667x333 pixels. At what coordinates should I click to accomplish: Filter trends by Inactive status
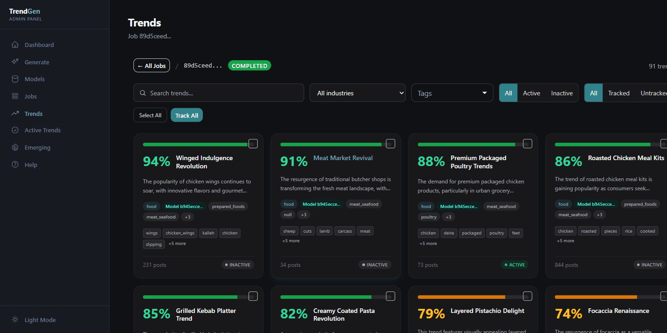tap(562, 93)
